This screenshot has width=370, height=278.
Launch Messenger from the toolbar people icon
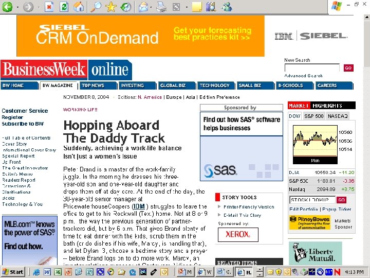(x=227, y=7)
